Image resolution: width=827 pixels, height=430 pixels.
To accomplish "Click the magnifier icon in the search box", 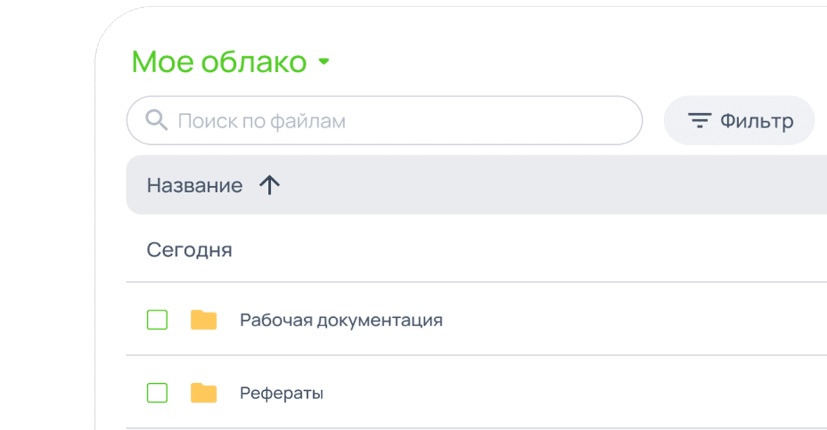I will pyautogui.click(x=157, y=121).
